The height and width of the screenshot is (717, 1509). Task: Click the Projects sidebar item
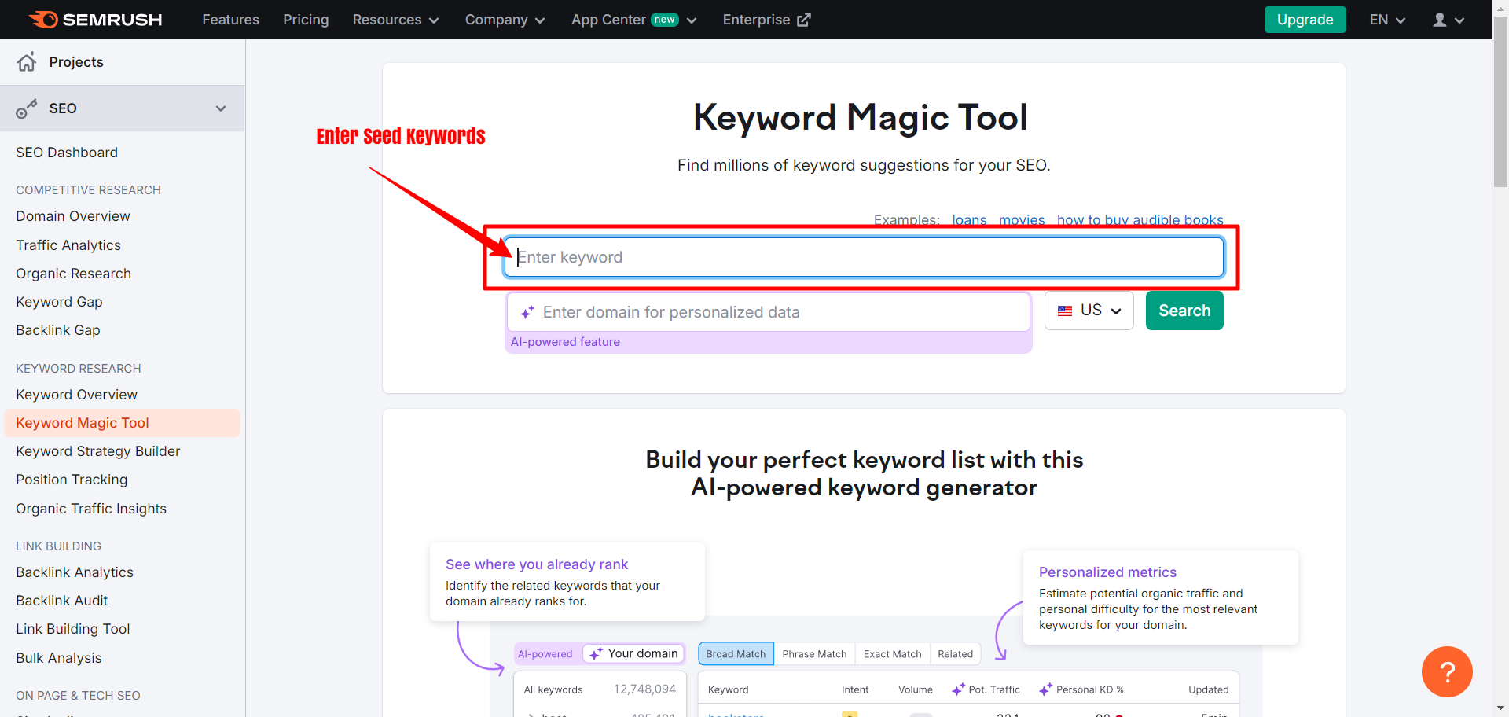coord(122,62)
